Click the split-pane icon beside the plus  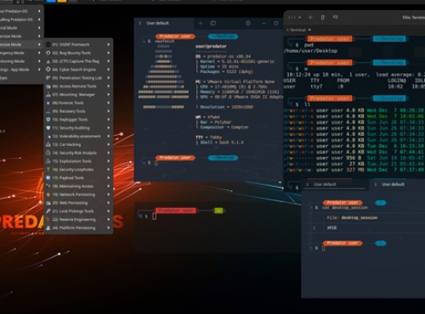[x=213, y=23]
